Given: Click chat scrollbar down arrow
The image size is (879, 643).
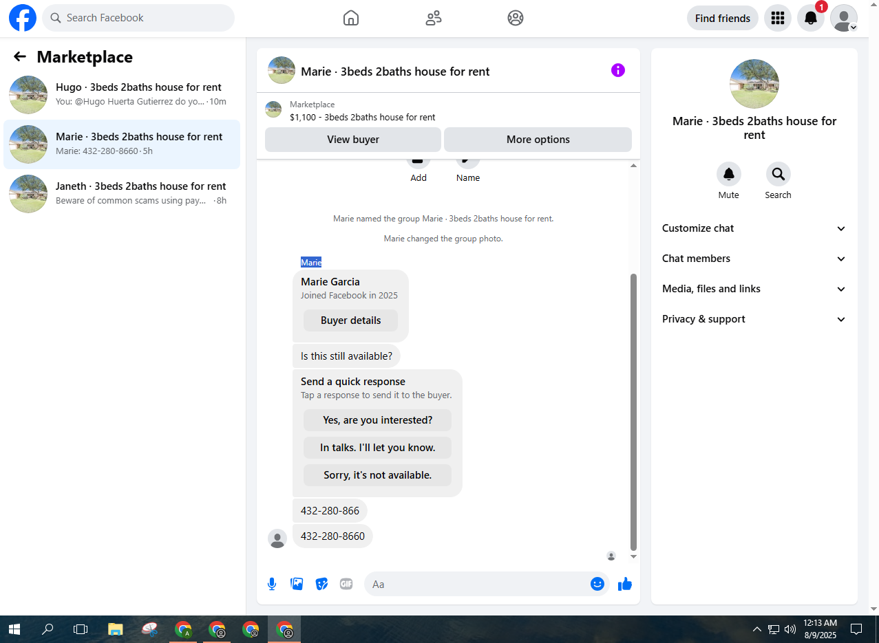Looking at the screenshot, I should click(633, 556).
